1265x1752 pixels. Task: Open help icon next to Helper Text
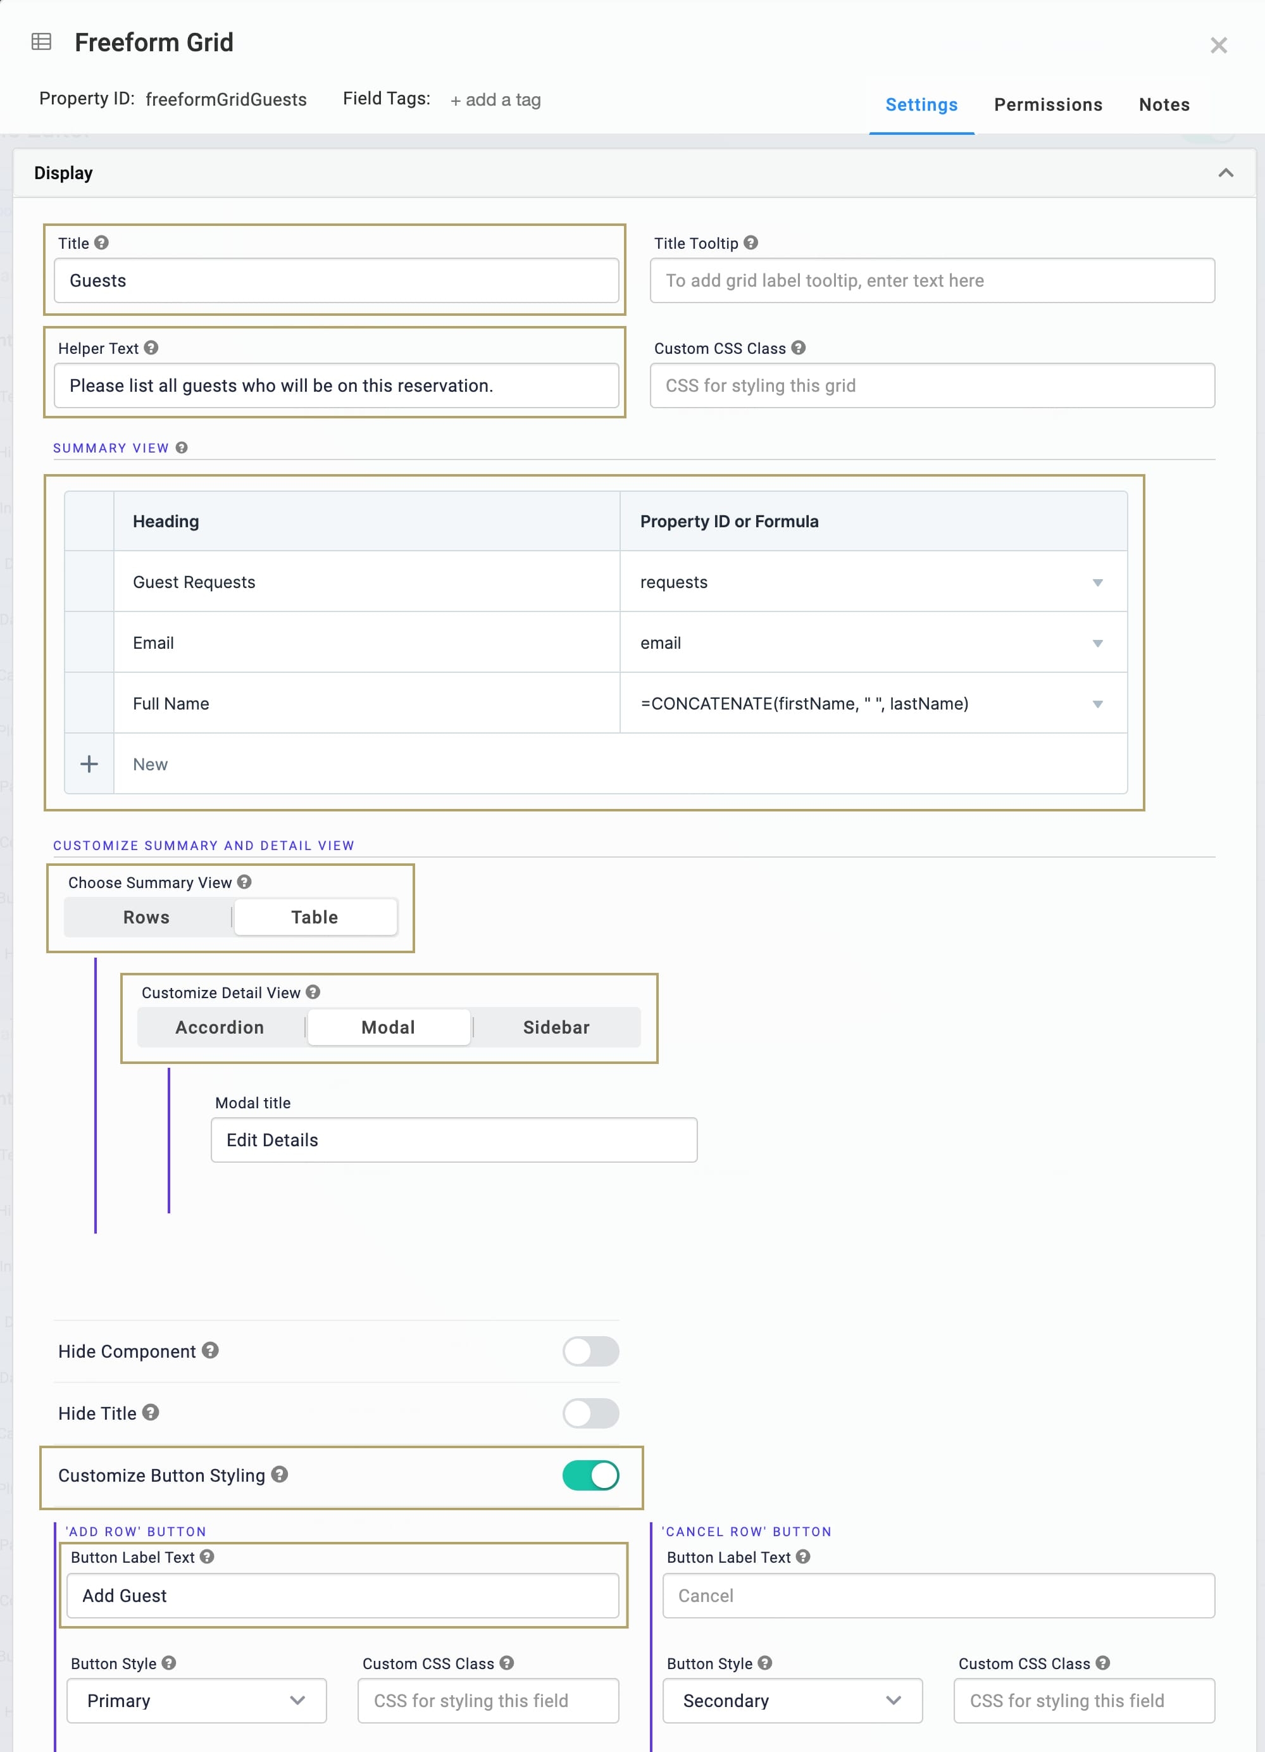pos(151,347)
